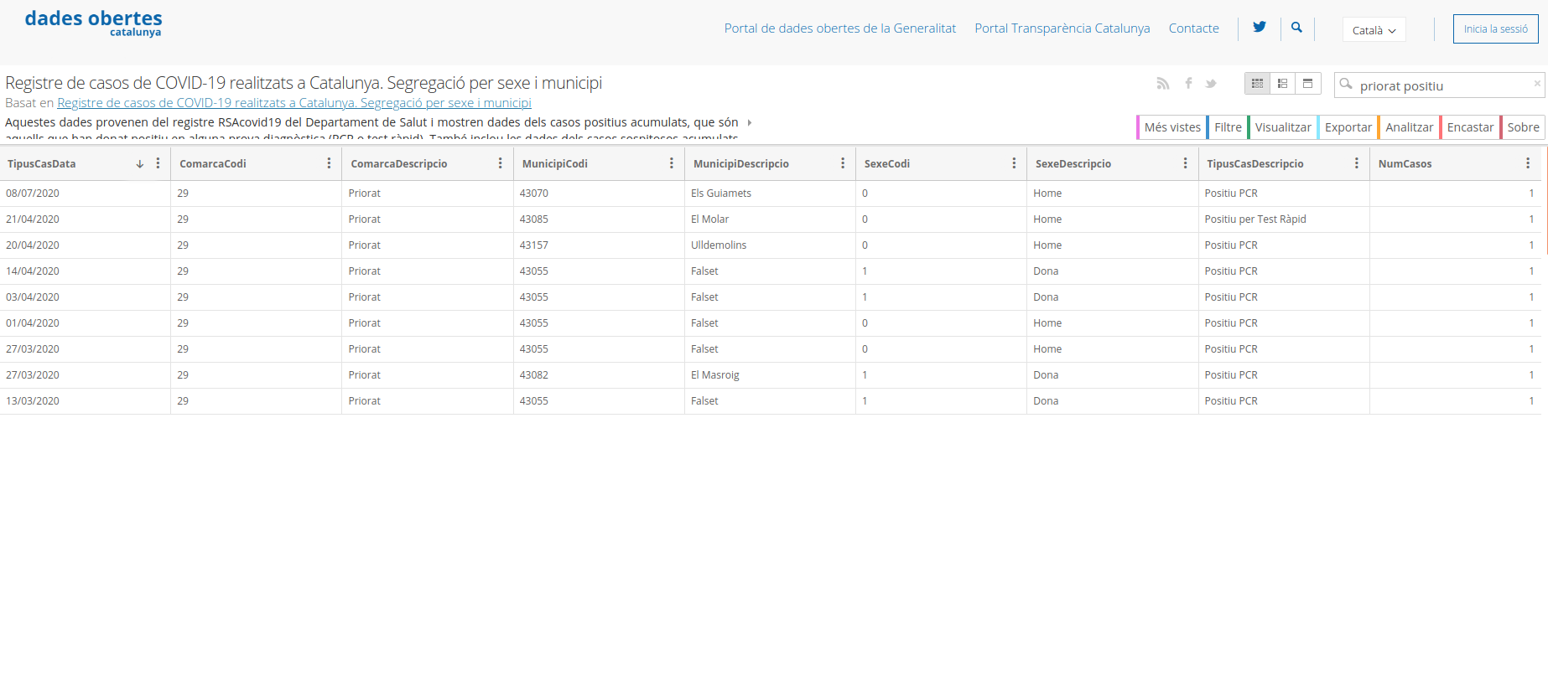Share dataset via the grey Twitter icon

tap(1211, 83)
